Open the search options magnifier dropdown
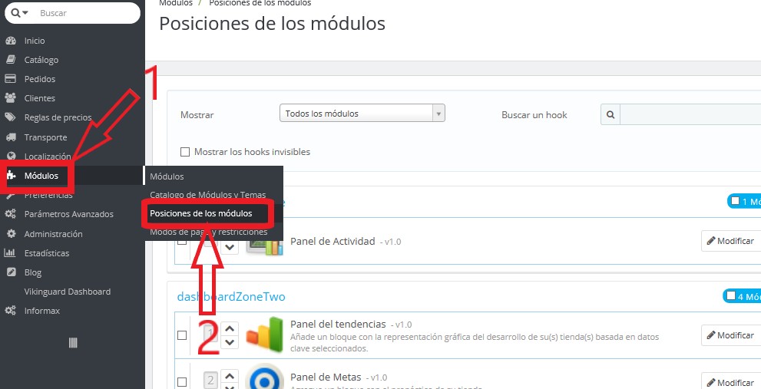This screenshot has width=761, height=389. 19,13
